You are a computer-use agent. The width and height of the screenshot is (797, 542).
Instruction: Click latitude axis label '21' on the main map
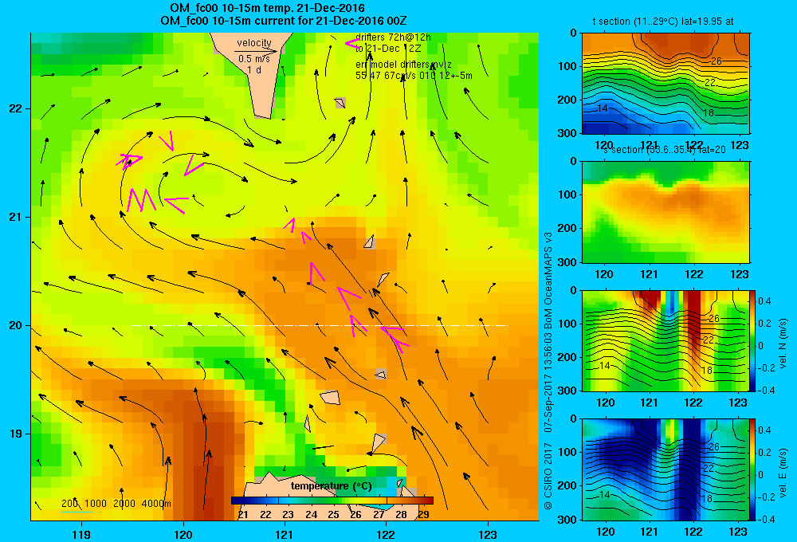(16, 217)
